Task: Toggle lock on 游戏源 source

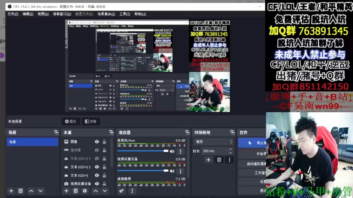Action: (104, 150)
